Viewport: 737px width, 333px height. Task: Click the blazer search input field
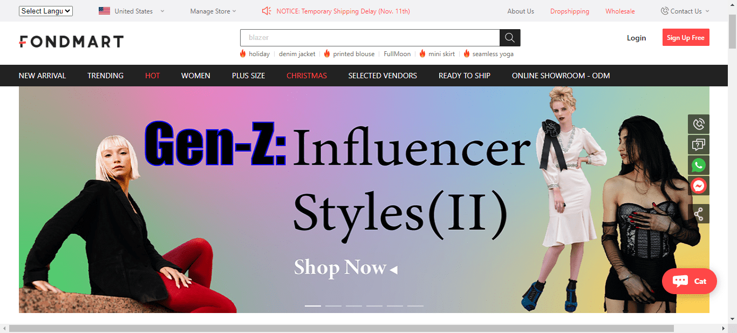tap(370, 38)
